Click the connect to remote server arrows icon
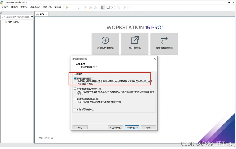Viewport: 236px width, 149px height. tap(164, 40)
